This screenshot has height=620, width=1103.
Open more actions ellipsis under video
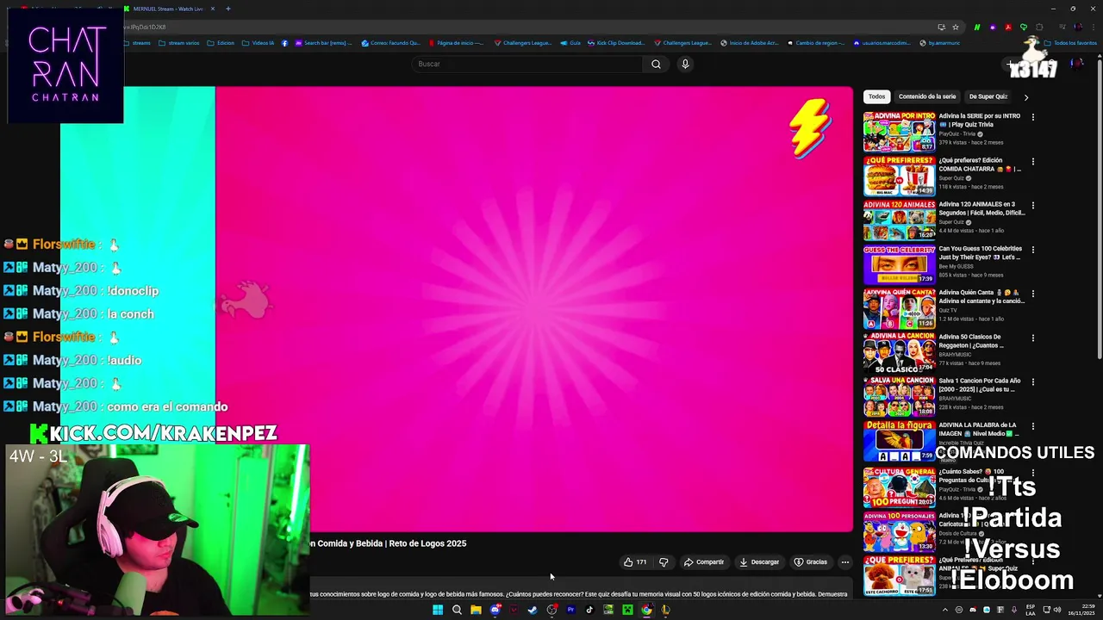(845, 562)
